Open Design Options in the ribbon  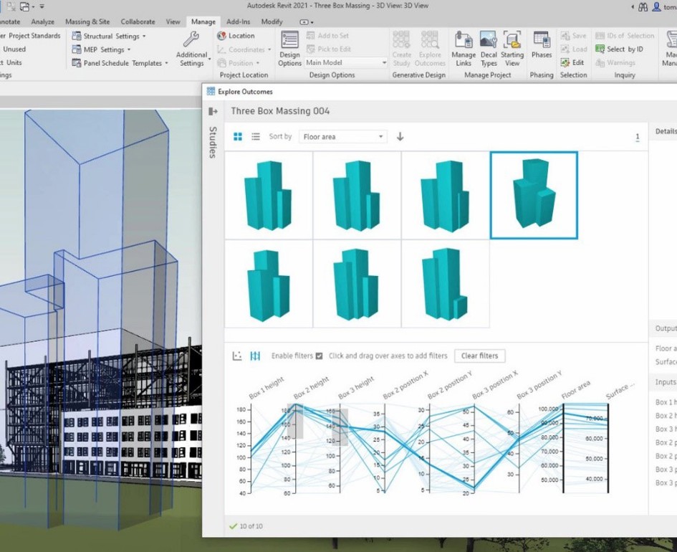coord(289,48)
